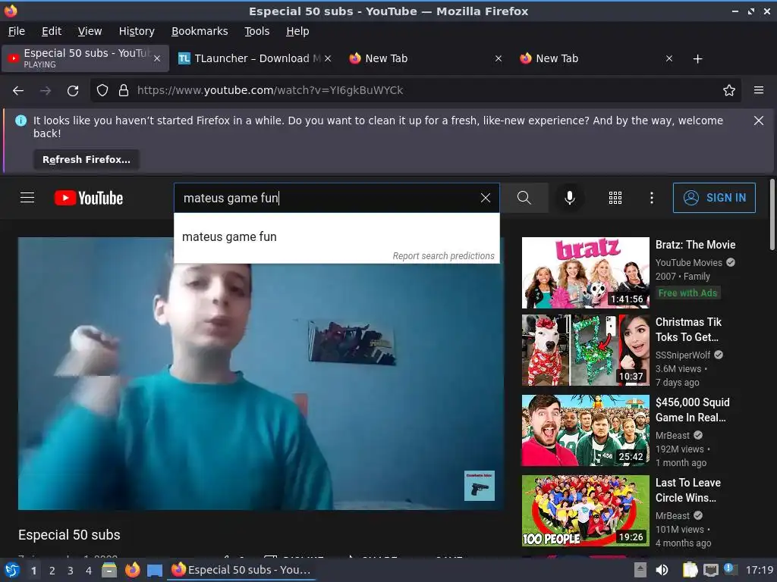777x582 pixels.
Task: Open the Edit menu
Action: click(x=52, y=31)
